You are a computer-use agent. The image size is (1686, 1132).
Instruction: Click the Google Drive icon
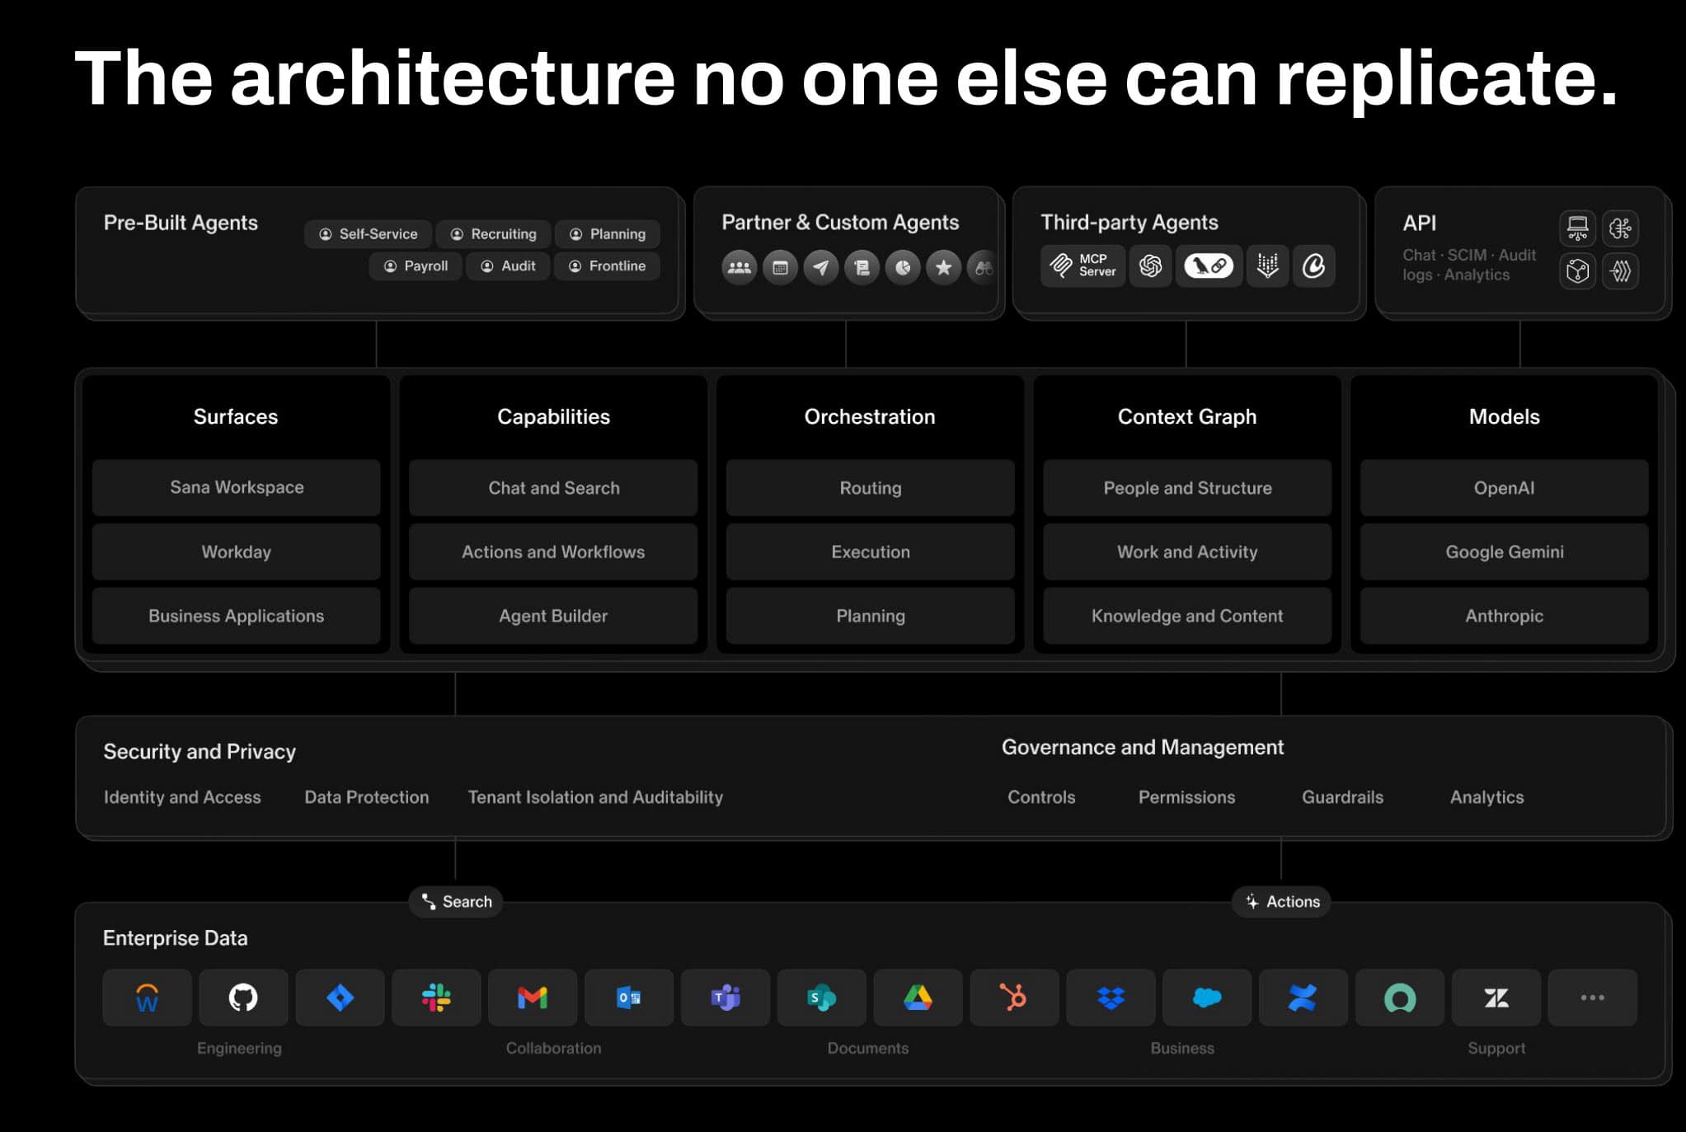click(918, 998)
